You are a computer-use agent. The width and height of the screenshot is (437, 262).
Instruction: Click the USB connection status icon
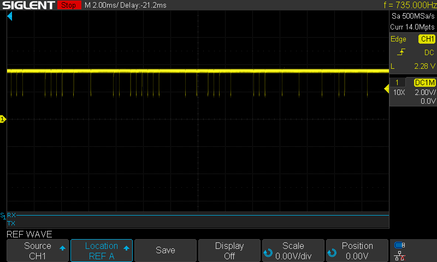(400, 245)
